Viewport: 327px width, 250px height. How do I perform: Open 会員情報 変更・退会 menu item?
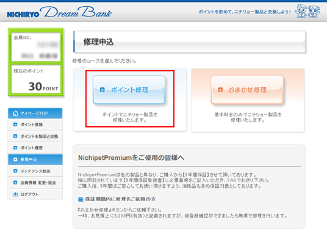[x=35, y=183]
